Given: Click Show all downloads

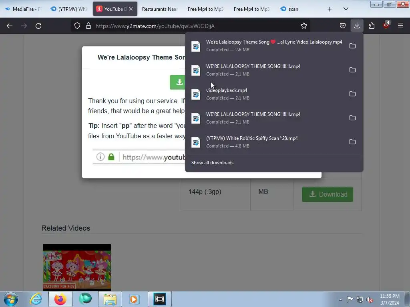Looking at the screenshot, I should [x=212, y=163].
